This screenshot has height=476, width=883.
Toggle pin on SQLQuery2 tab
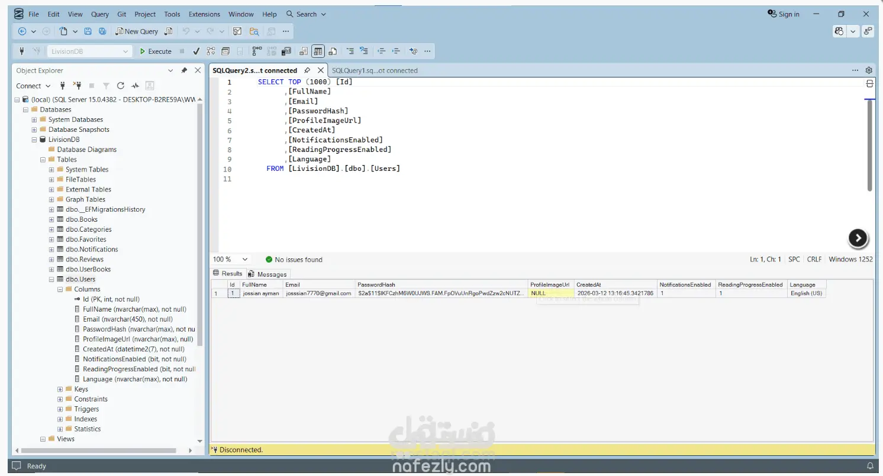coord(307,70)
